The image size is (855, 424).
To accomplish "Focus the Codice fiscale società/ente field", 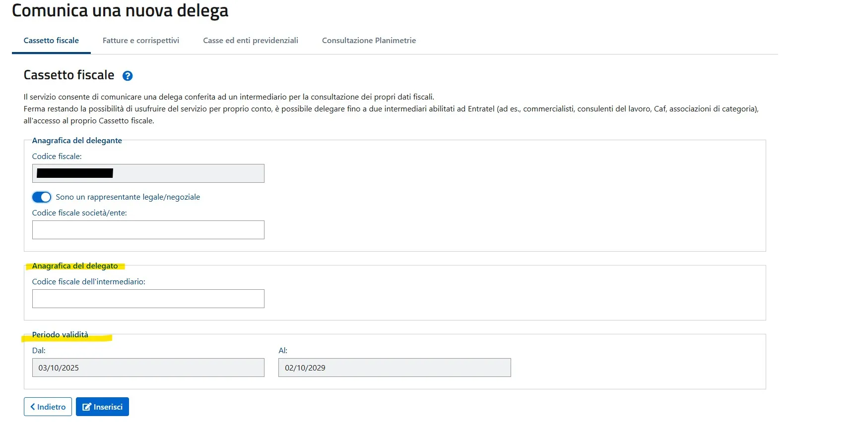I will tap(148, 230).
